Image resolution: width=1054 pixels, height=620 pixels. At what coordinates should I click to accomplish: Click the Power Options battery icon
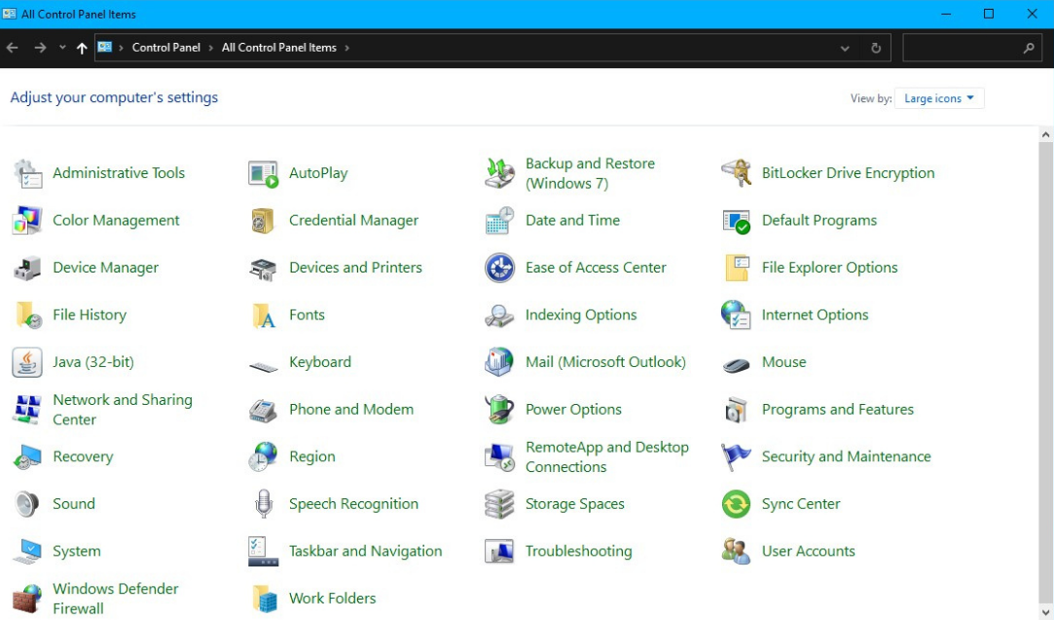[499, 409]
